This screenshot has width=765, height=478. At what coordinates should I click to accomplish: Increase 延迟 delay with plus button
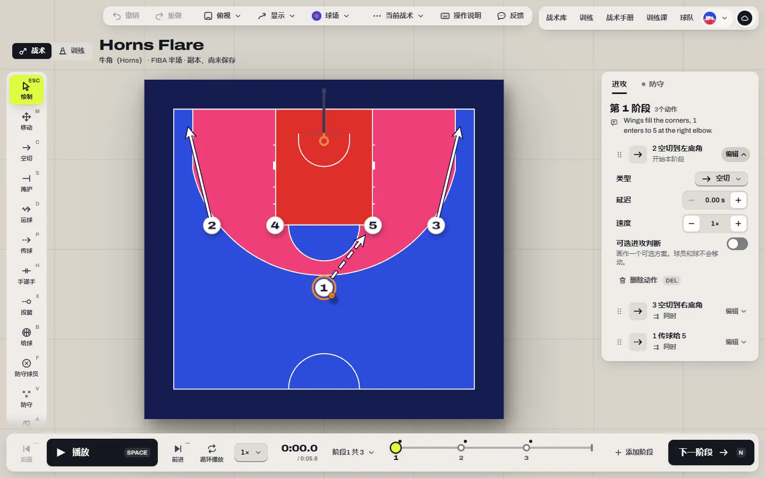pos(738,200)
